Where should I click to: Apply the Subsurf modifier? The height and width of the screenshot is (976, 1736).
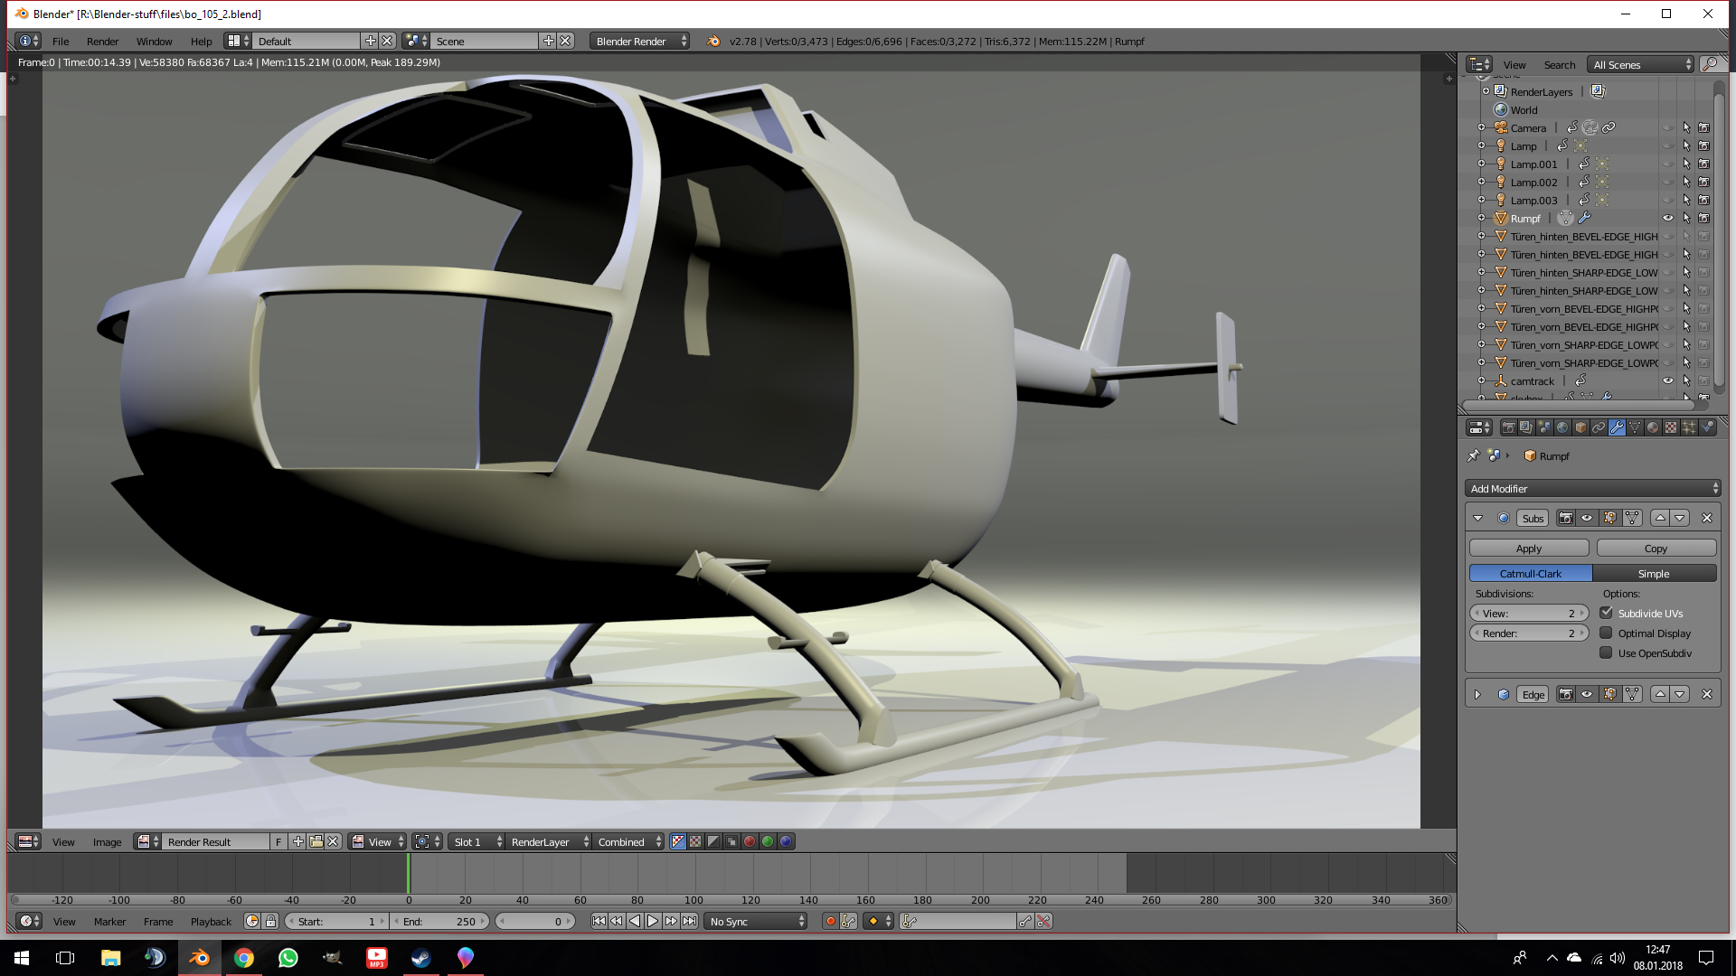pos(1528,549)
